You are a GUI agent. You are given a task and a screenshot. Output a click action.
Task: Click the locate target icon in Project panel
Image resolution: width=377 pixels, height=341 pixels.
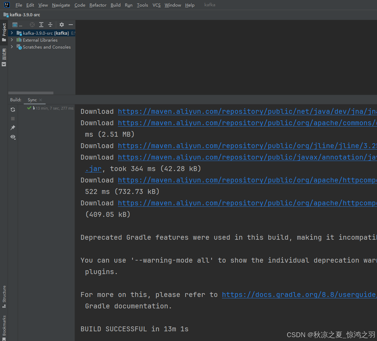pyautogui.click(x=32, y=25)
